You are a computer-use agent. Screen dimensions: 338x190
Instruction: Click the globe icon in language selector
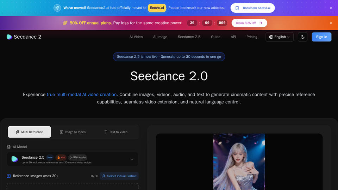pyautogui.click(x=271, y=37)
